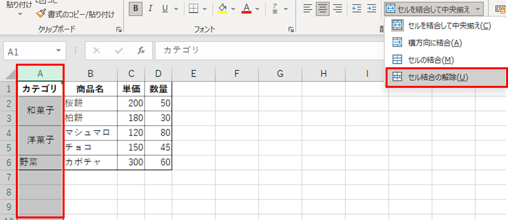Toggle underline formatting button
The height and width of the screenshot is (220, 508).
(165, 9)
